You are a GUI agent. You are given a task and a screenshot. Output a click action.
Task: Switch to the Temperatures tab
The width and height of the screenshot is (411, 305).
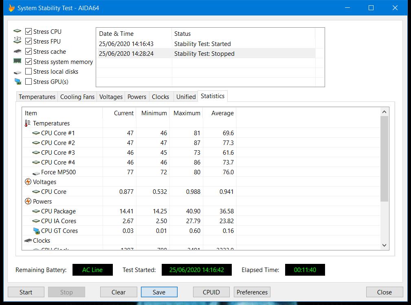37,97
